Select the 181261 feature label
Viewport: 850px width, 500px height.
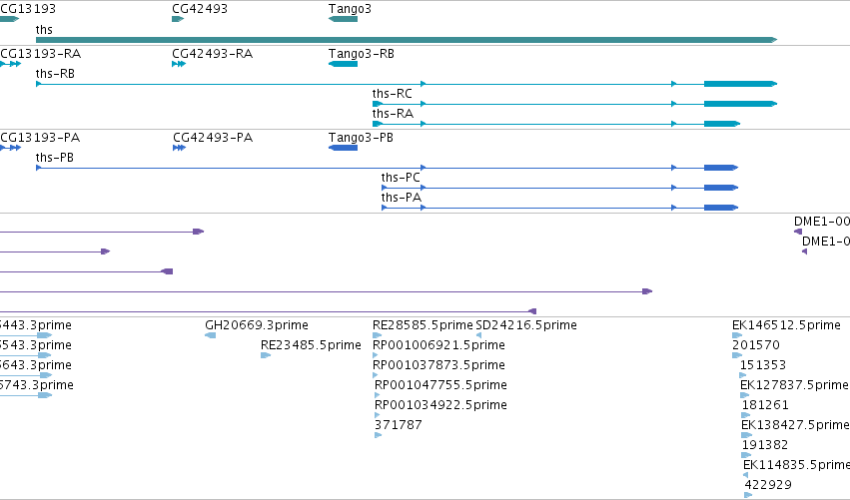point(765,405)
